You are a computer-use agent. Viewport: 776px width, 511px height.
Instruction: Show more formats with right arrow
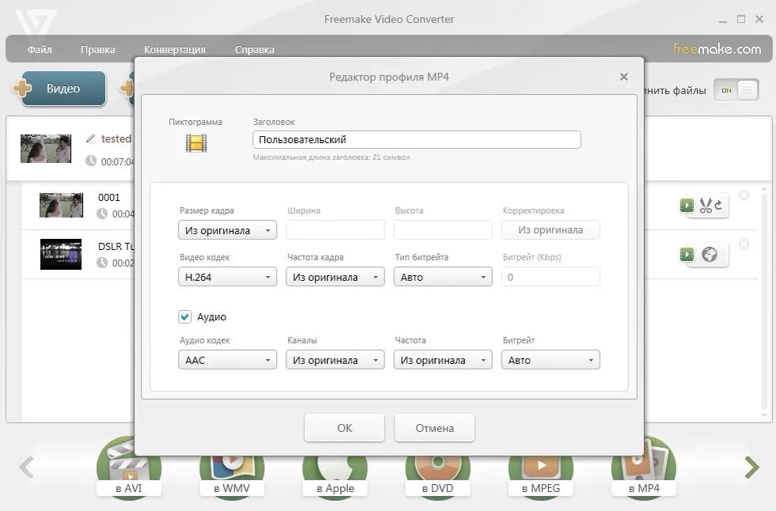point(751,467)
